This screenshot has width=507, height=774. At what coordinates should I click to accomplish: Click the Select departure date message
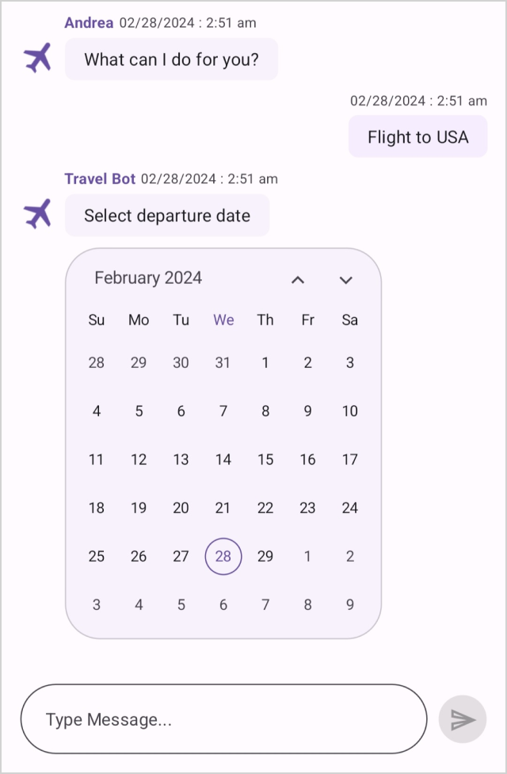[167, 216]
